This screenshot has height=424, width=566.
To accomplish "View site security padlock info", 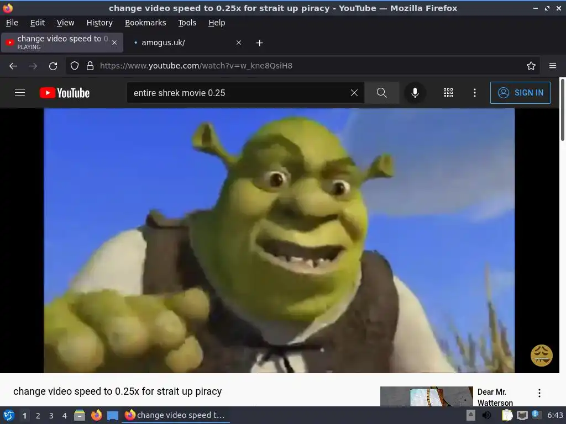I will coord(90,66).
